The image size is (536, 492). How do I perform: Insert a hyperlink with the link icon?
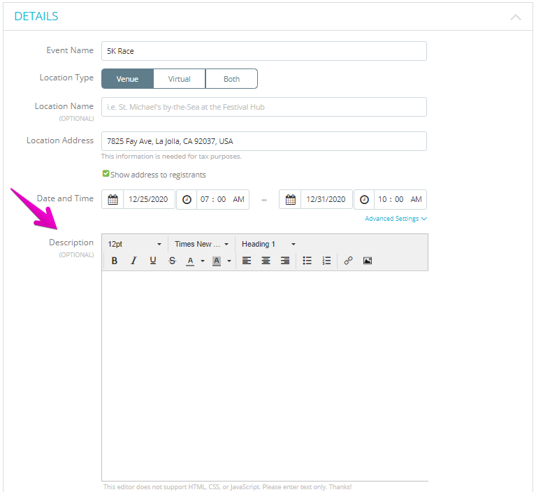point(348,261)
